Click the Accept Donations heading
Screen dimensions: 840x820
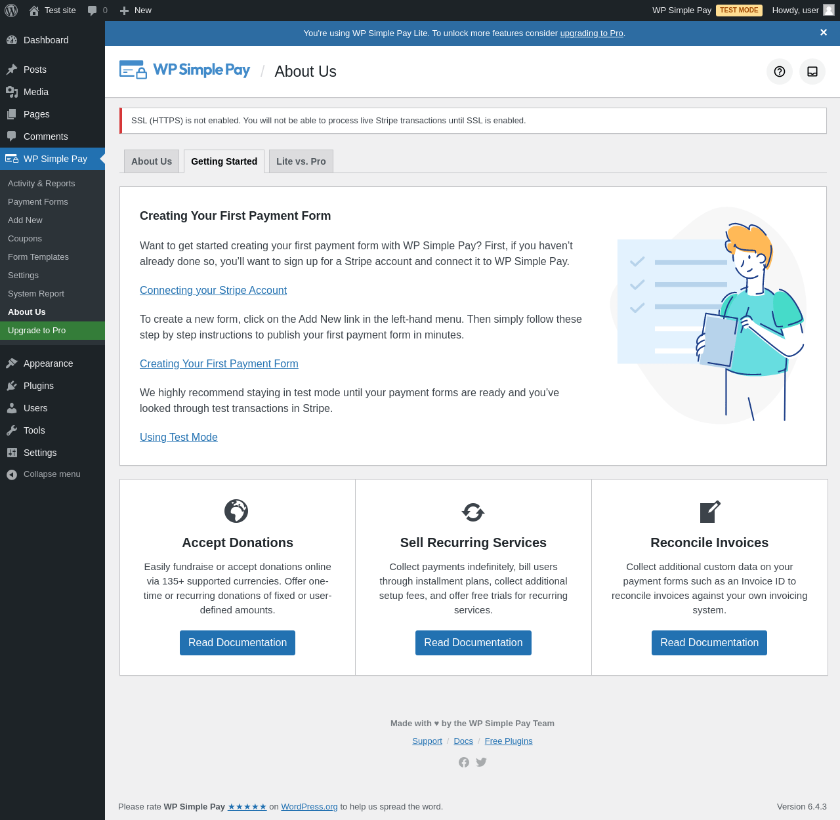(238, 543)
